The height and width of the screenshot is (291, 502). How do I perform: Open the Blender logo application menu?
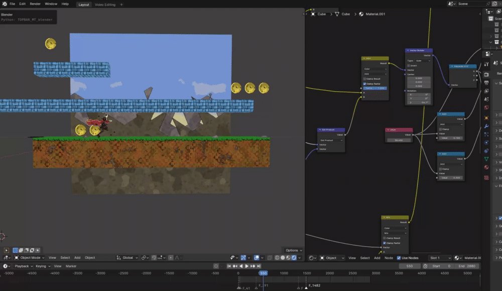click(x=5, y=4)
